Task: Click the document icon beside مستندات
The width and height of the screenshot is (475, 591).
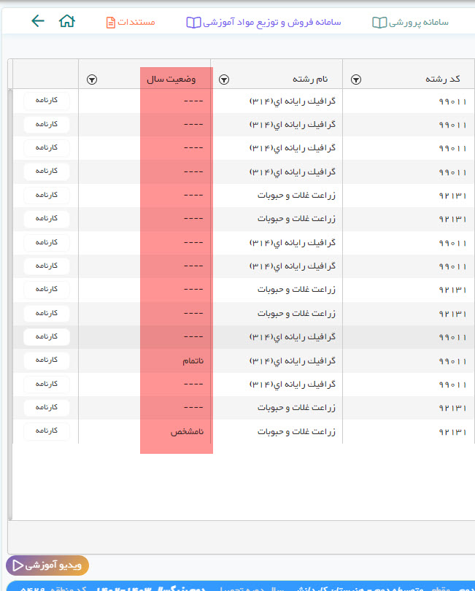Action: pyautogui.click(x=111, y=22)
